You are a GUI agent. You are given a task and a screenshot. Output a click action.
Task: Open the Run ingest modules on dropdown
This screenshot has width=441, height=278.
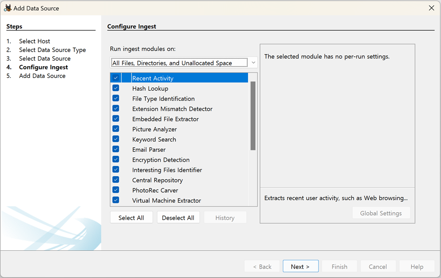click(183, 63)
